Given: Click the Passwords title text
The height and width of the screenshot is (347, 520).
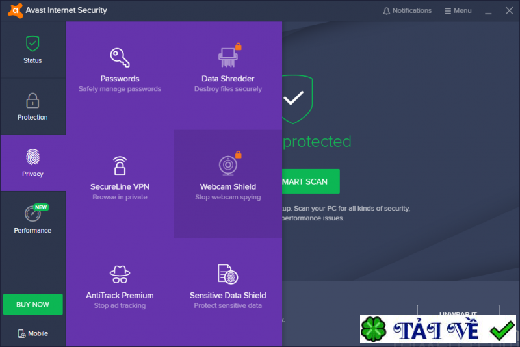Looking at the screenshot, I should [120, 79].
